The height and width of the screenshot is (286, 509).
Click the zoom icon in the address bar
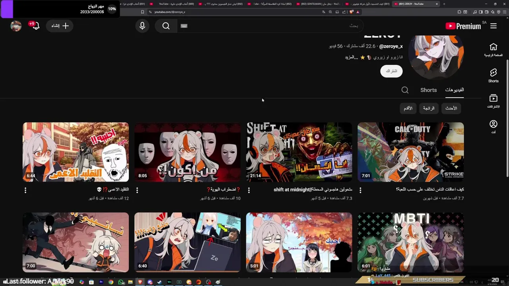(330, 12)
